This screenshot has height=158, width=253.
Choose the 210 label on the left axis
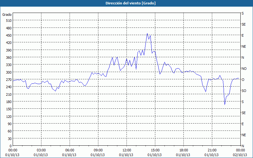point(9,94)
